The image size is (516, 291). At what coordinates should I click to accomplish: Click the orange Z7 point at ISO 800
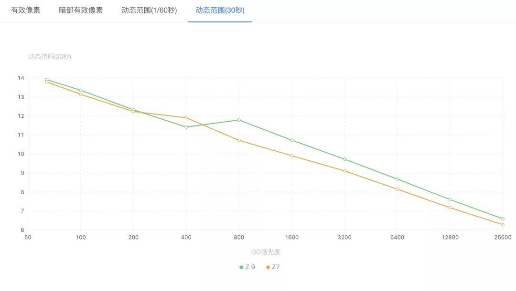(x=239, y=140)
